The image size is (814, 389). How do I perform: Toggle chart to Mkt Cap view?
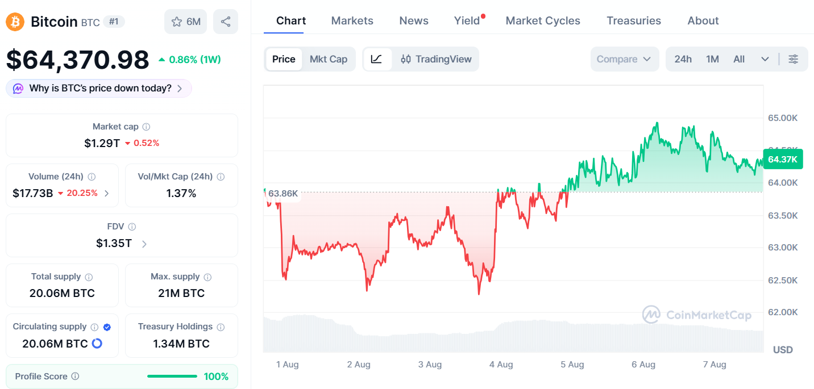click(x=328, y=59)
